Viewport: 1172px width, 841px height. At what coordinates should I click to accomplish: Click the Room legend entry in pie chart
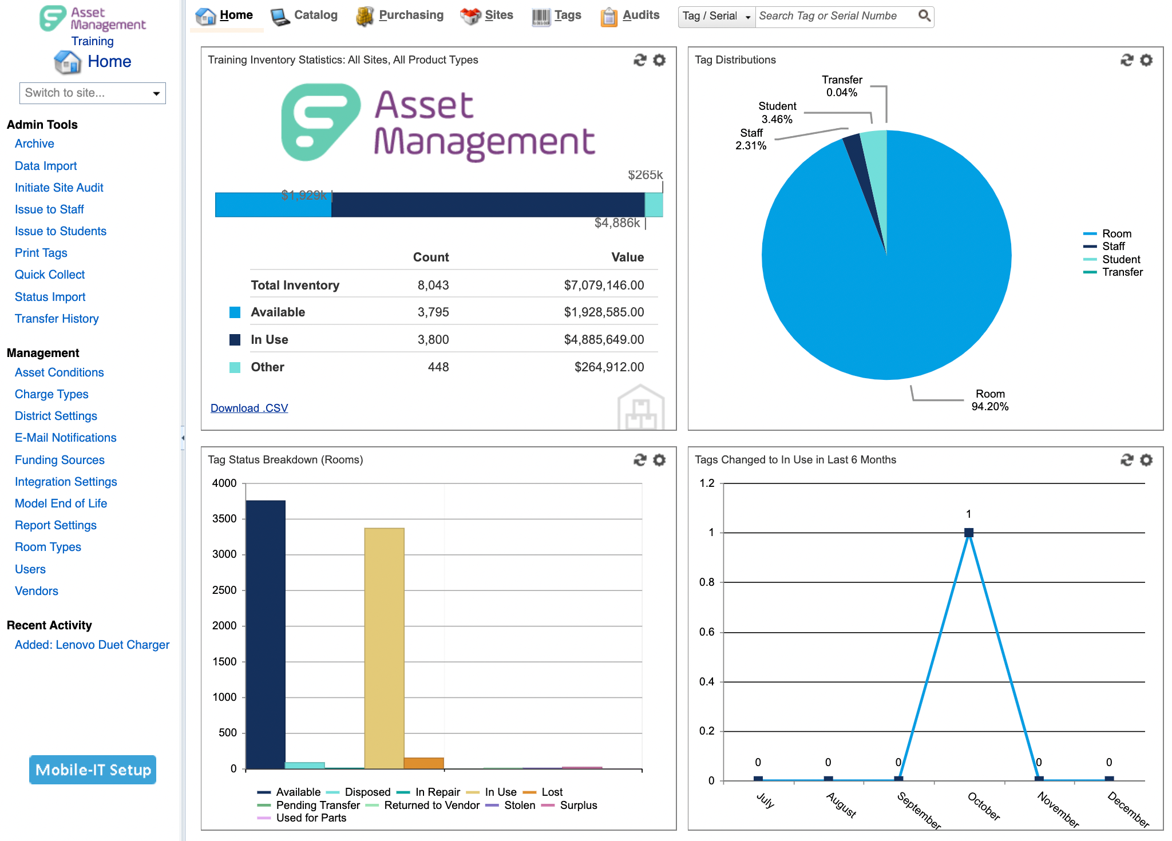[1107, 233]
